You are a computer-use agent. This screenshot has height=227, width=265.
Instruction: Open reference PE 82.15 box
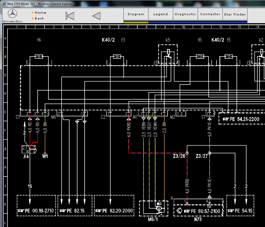75,205
